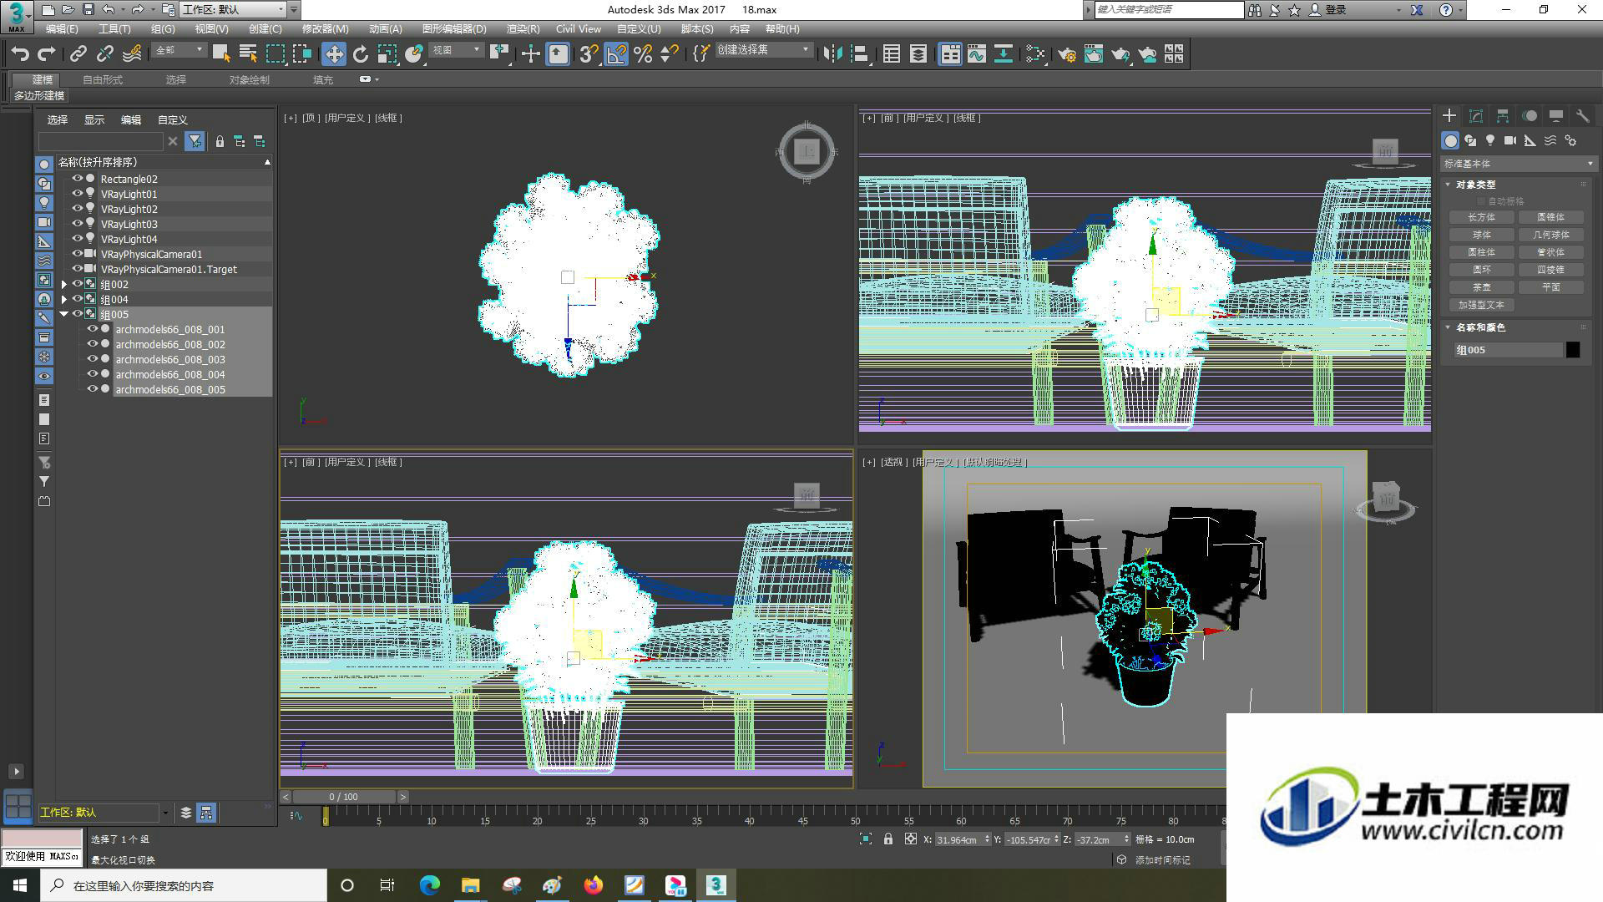1603x902 pixels.
Task: Click the 组005 object name field
Action: point(1508,350)
